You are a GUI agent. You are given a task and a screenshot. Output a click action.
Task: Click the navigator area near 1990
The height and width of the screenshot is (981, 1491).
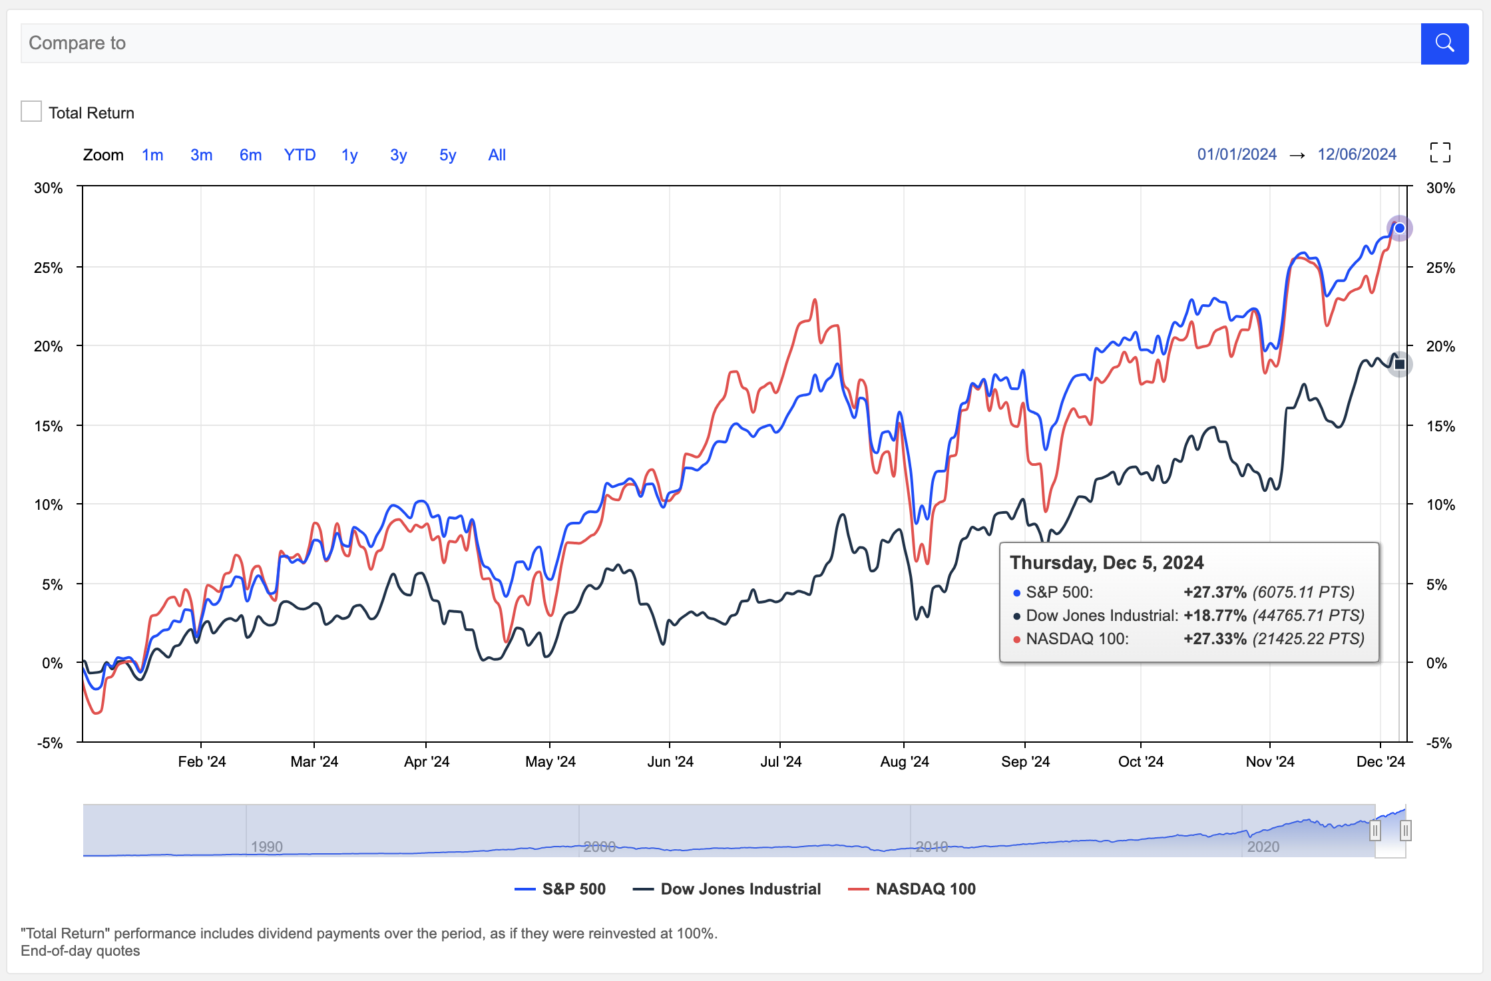[267, 847]
